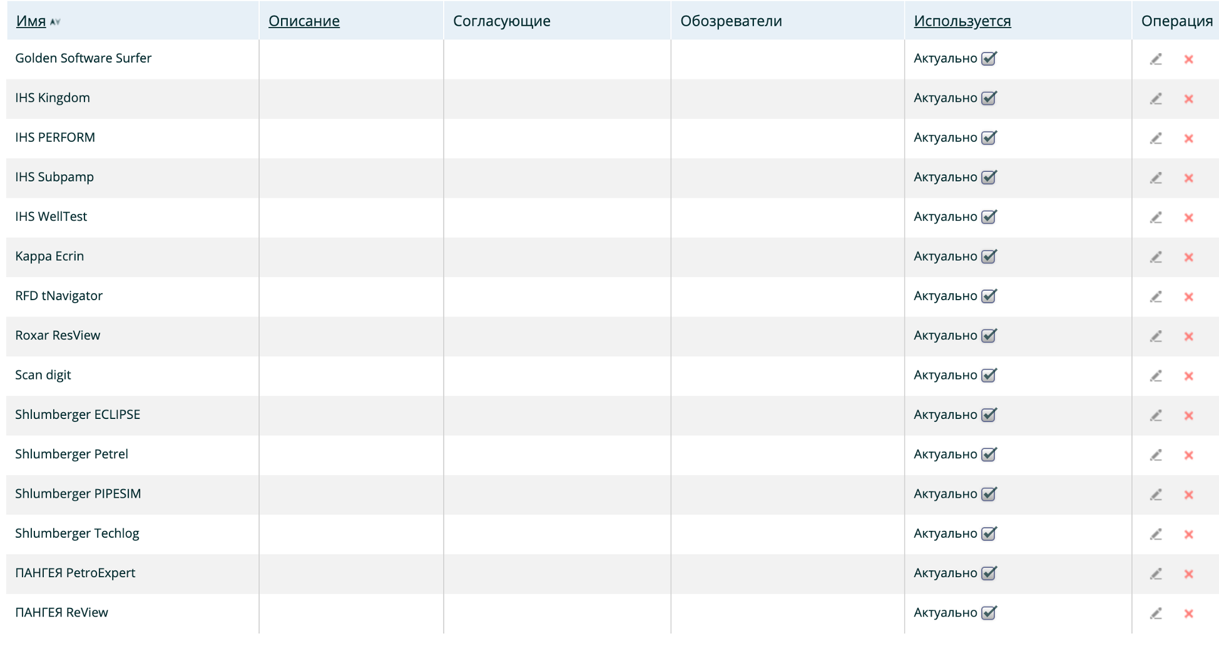The image size is (1219, 646).
Task: Select the Kappa Ecrin name cell
Action: tap(133, 256)
